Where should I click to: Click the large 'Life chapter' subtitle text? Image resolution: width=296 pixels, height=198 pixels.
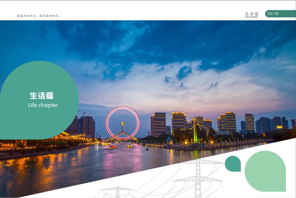pyautogui.click(x=43, y=105)
